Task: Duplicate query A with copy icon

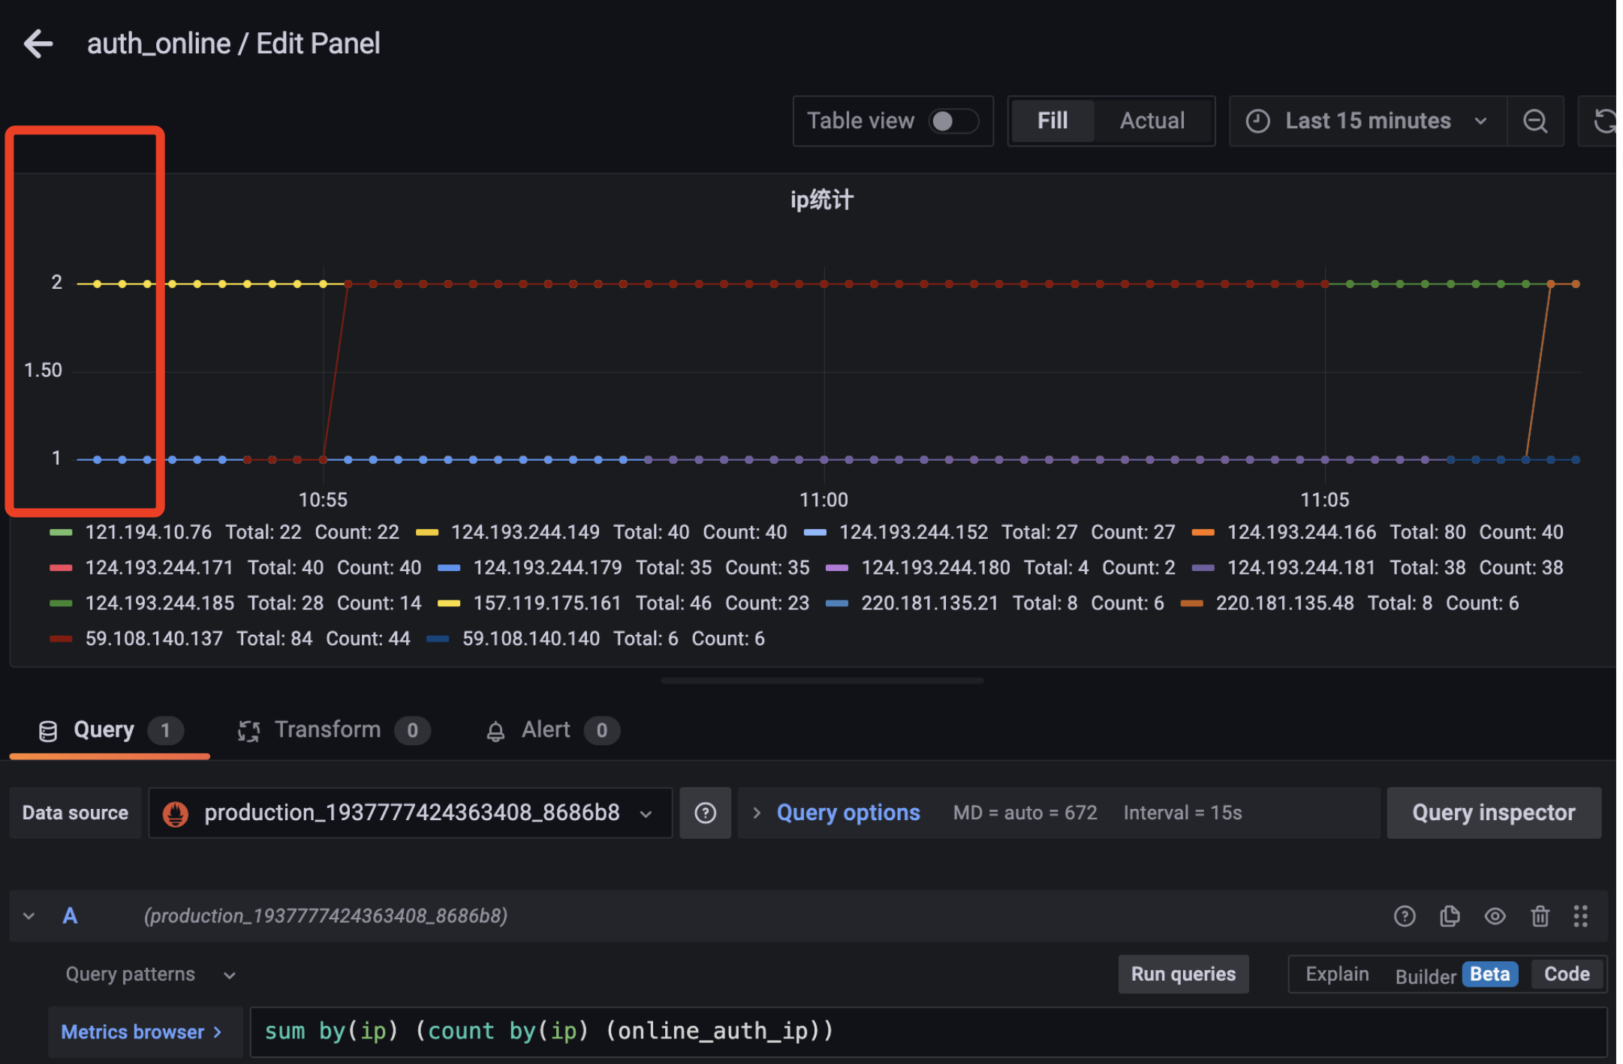Action: 1450,916
